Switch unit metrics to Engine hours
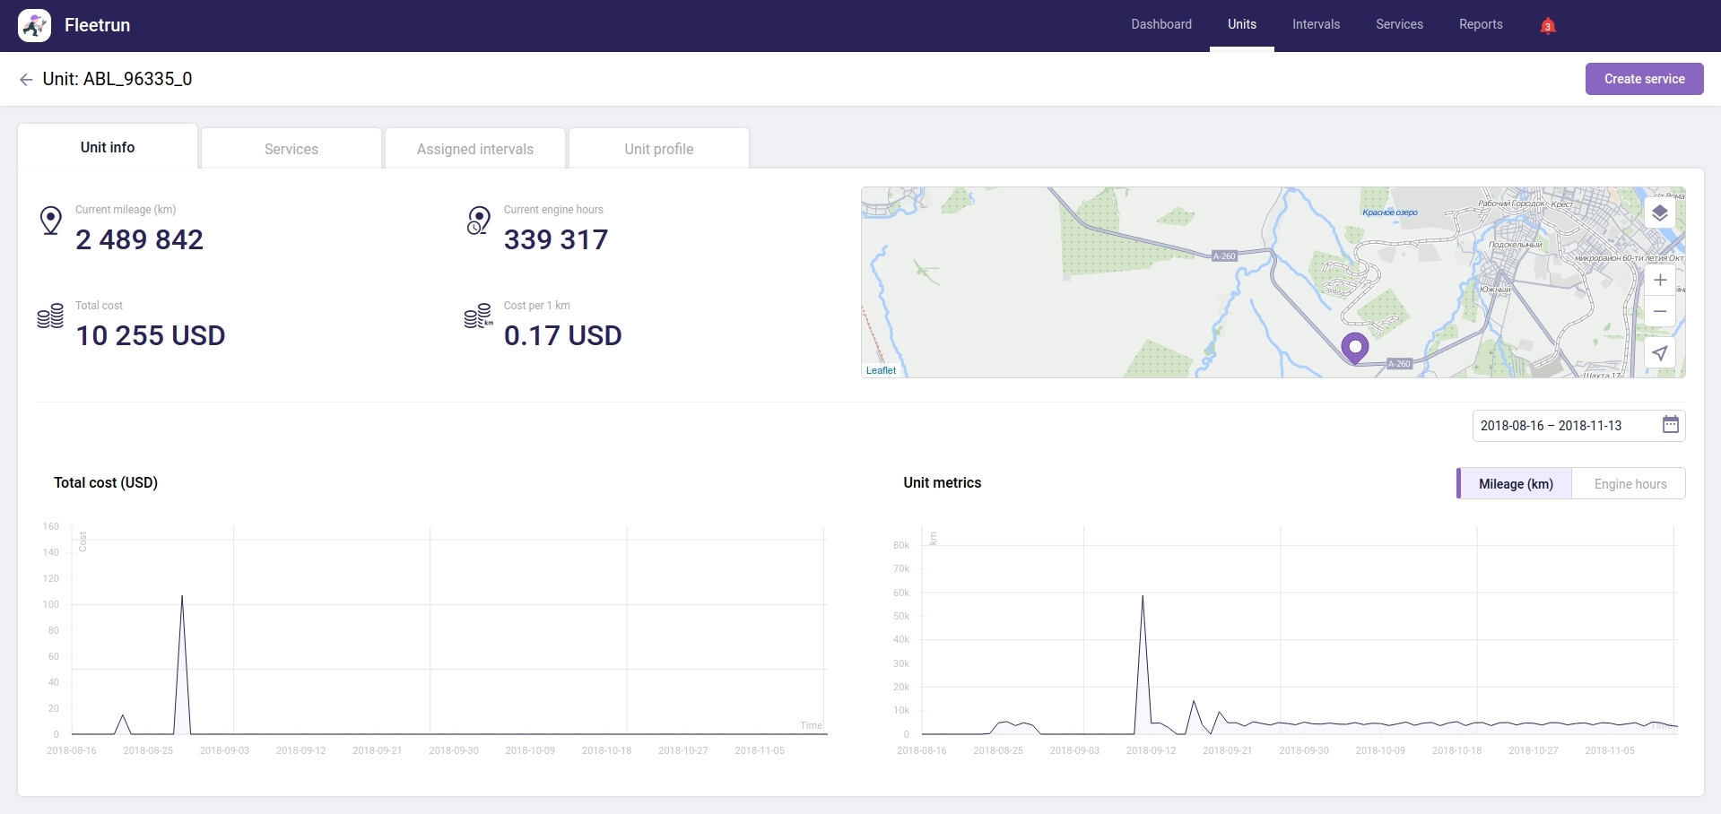The width and height of the screenshot is (1721, 814). click(1629, 483)
